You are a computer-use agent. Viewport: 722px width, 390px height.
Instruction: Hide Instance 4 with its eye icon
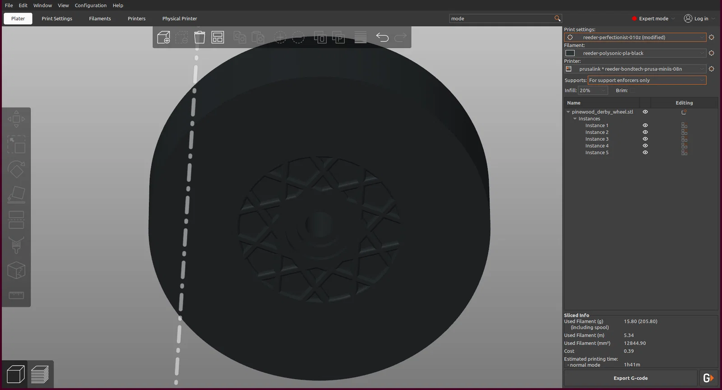point(645,146)
